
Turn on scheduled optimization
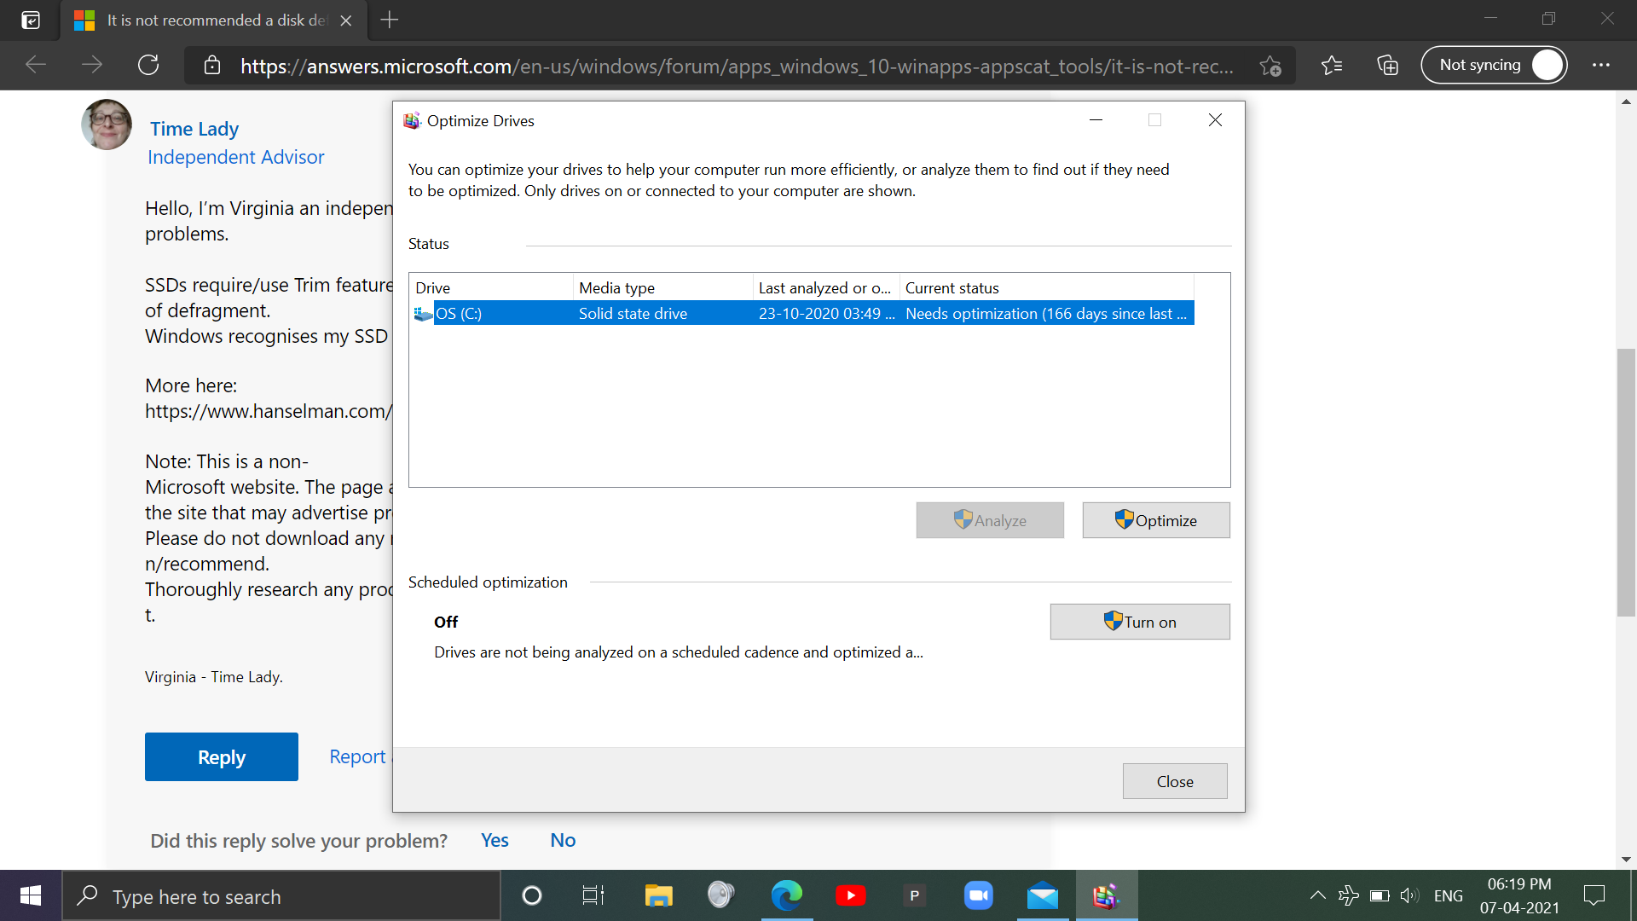(1140, 622)
